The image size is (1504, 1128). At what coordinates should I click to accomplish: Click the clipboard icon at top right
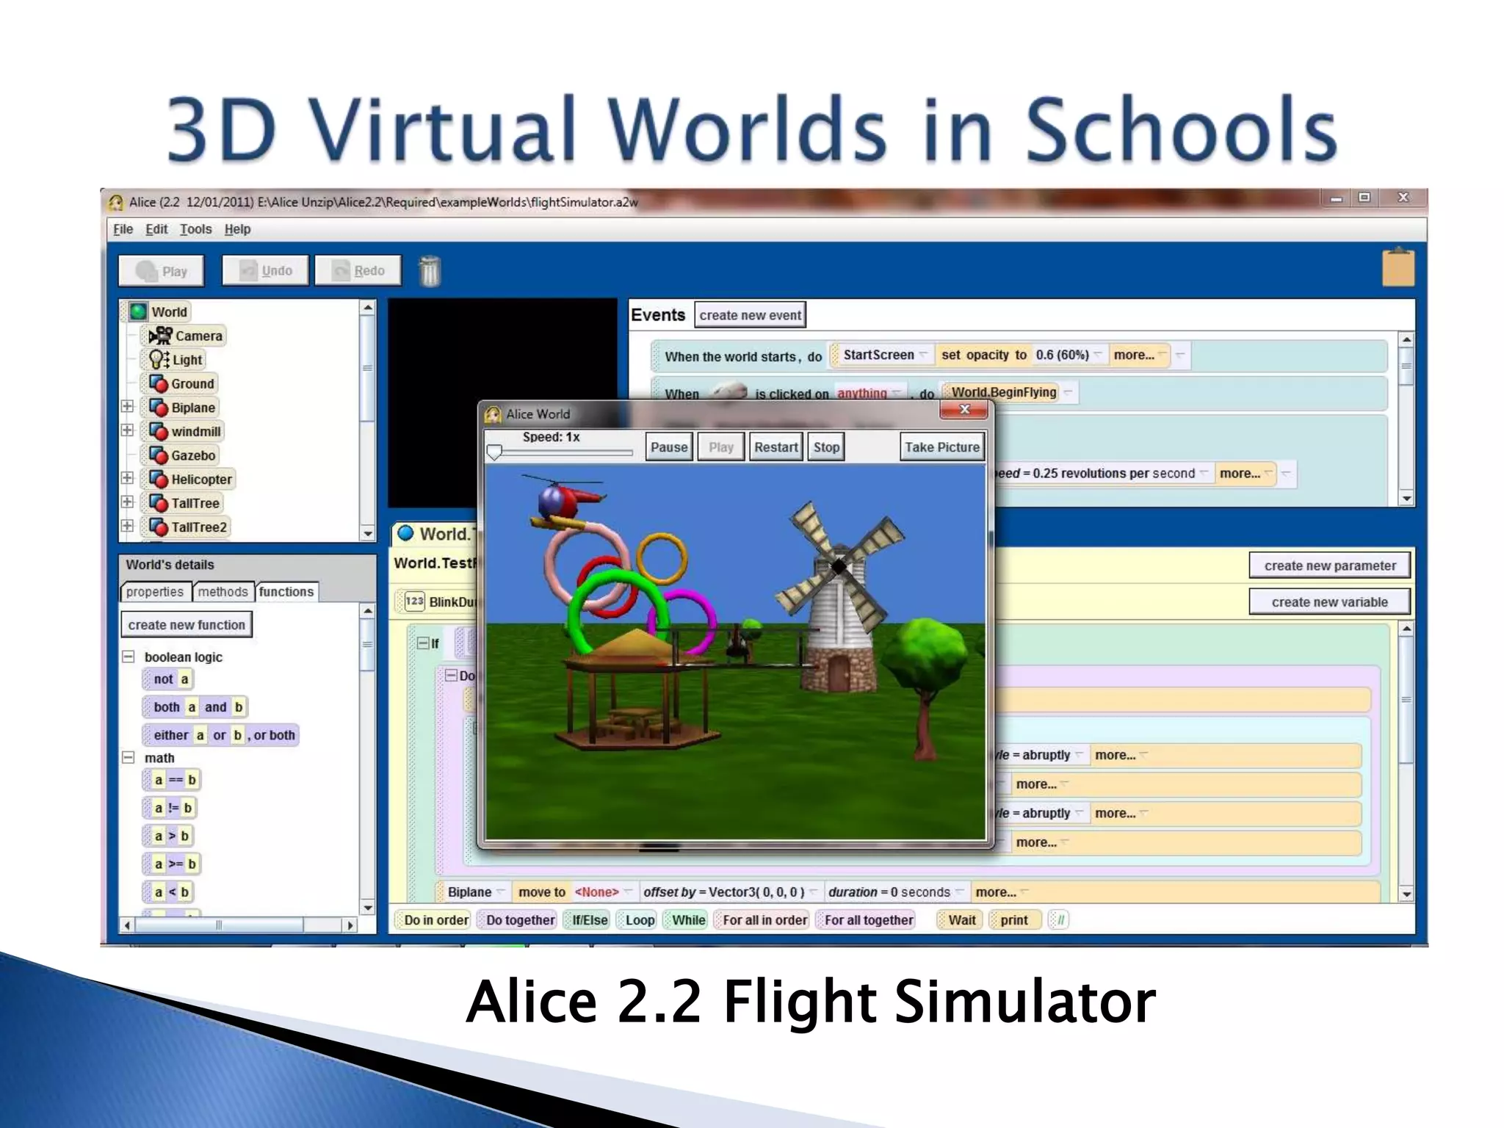1398,267
